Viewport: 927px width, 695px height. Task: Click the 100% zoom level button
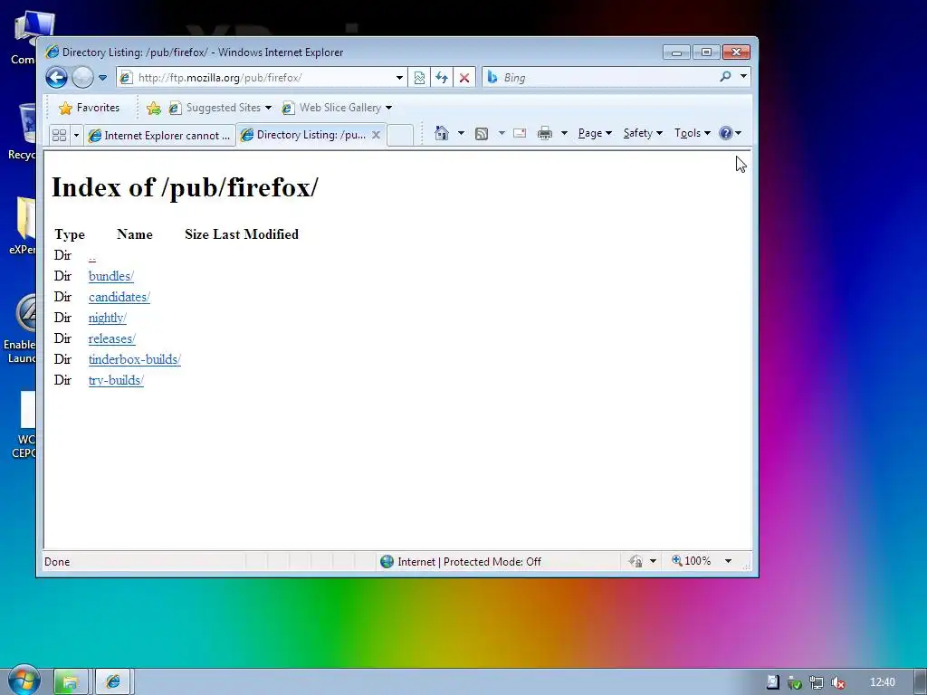pos(692,561)
